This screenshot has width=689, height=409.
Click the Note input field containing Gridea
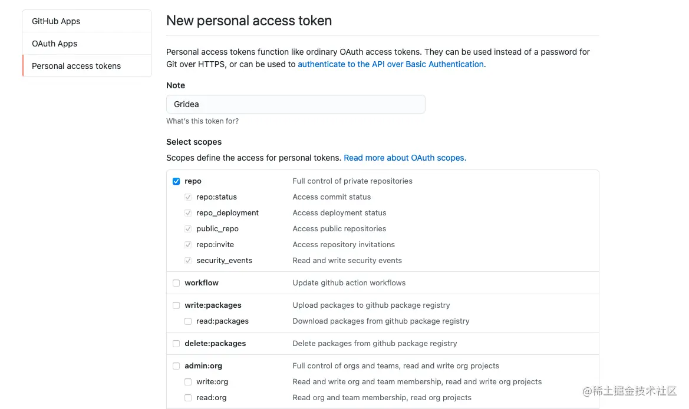pyautogui.click(x=295, y=104)
